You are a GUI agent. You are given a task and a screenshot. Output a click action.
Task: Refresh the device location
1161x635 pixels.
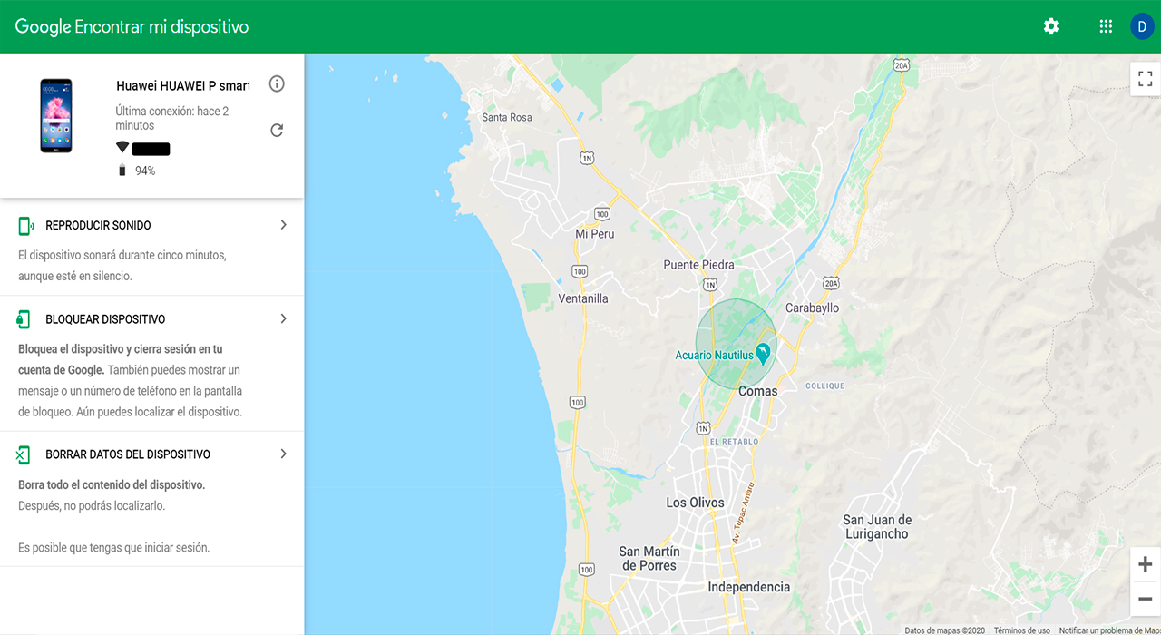pos(277,131)
